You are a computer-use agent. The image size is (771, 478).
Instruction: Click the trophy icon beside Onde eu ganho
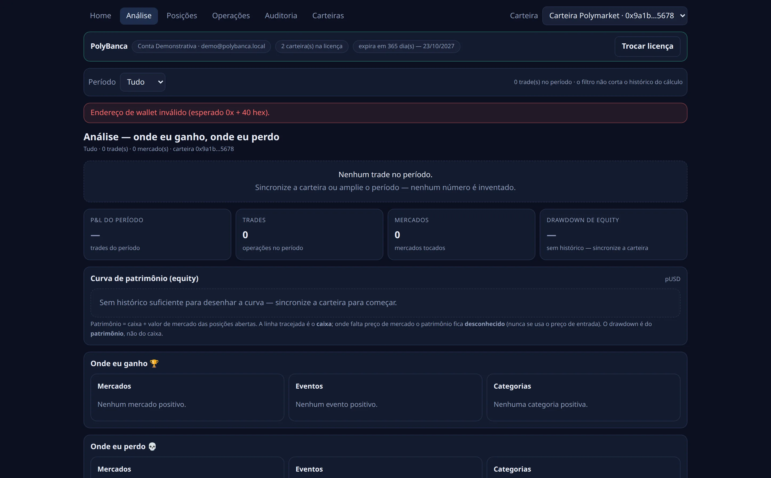pyautogui.click(x=154, y=363)
